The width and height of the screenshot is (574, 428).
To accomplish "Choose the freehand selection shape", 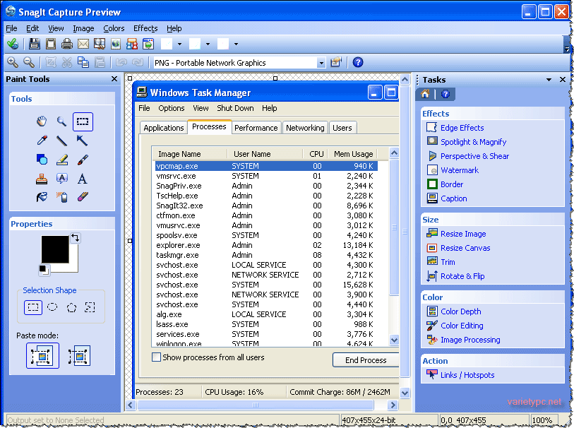I will click(90, 307).
